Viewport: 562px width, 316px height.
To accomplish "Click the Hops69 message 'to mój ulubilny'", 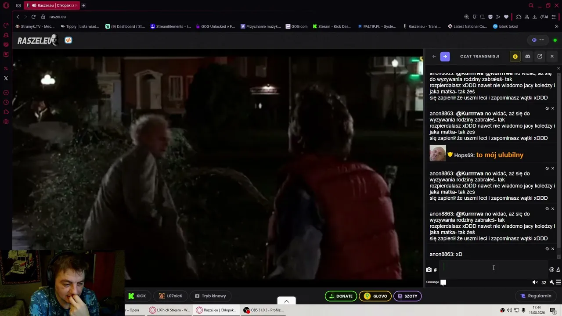I will point(500,155).
